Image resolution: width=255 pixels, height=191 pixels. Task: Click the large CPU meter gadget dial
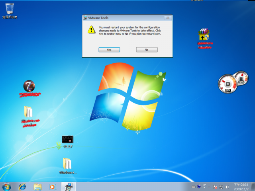click(x=228, y=84)
